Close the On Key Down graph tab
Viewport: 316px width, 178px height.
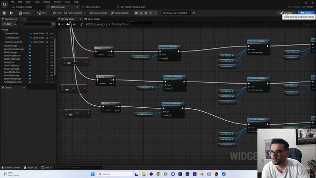tap(80, 19)
